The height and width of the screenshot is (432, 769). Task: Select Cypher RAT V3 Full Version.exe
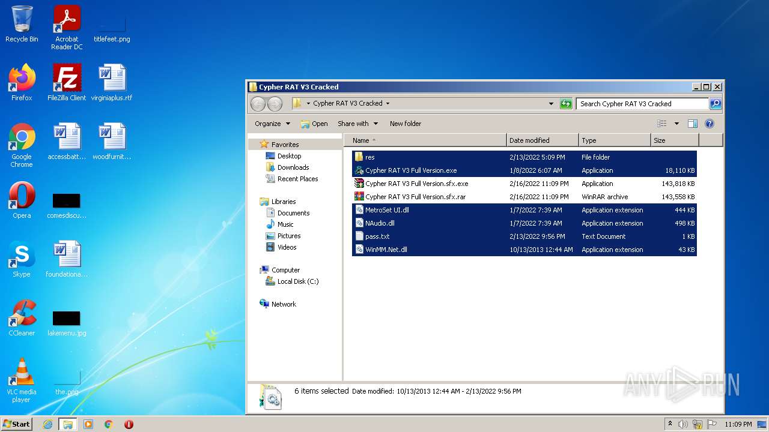click(x=524, y=170)
